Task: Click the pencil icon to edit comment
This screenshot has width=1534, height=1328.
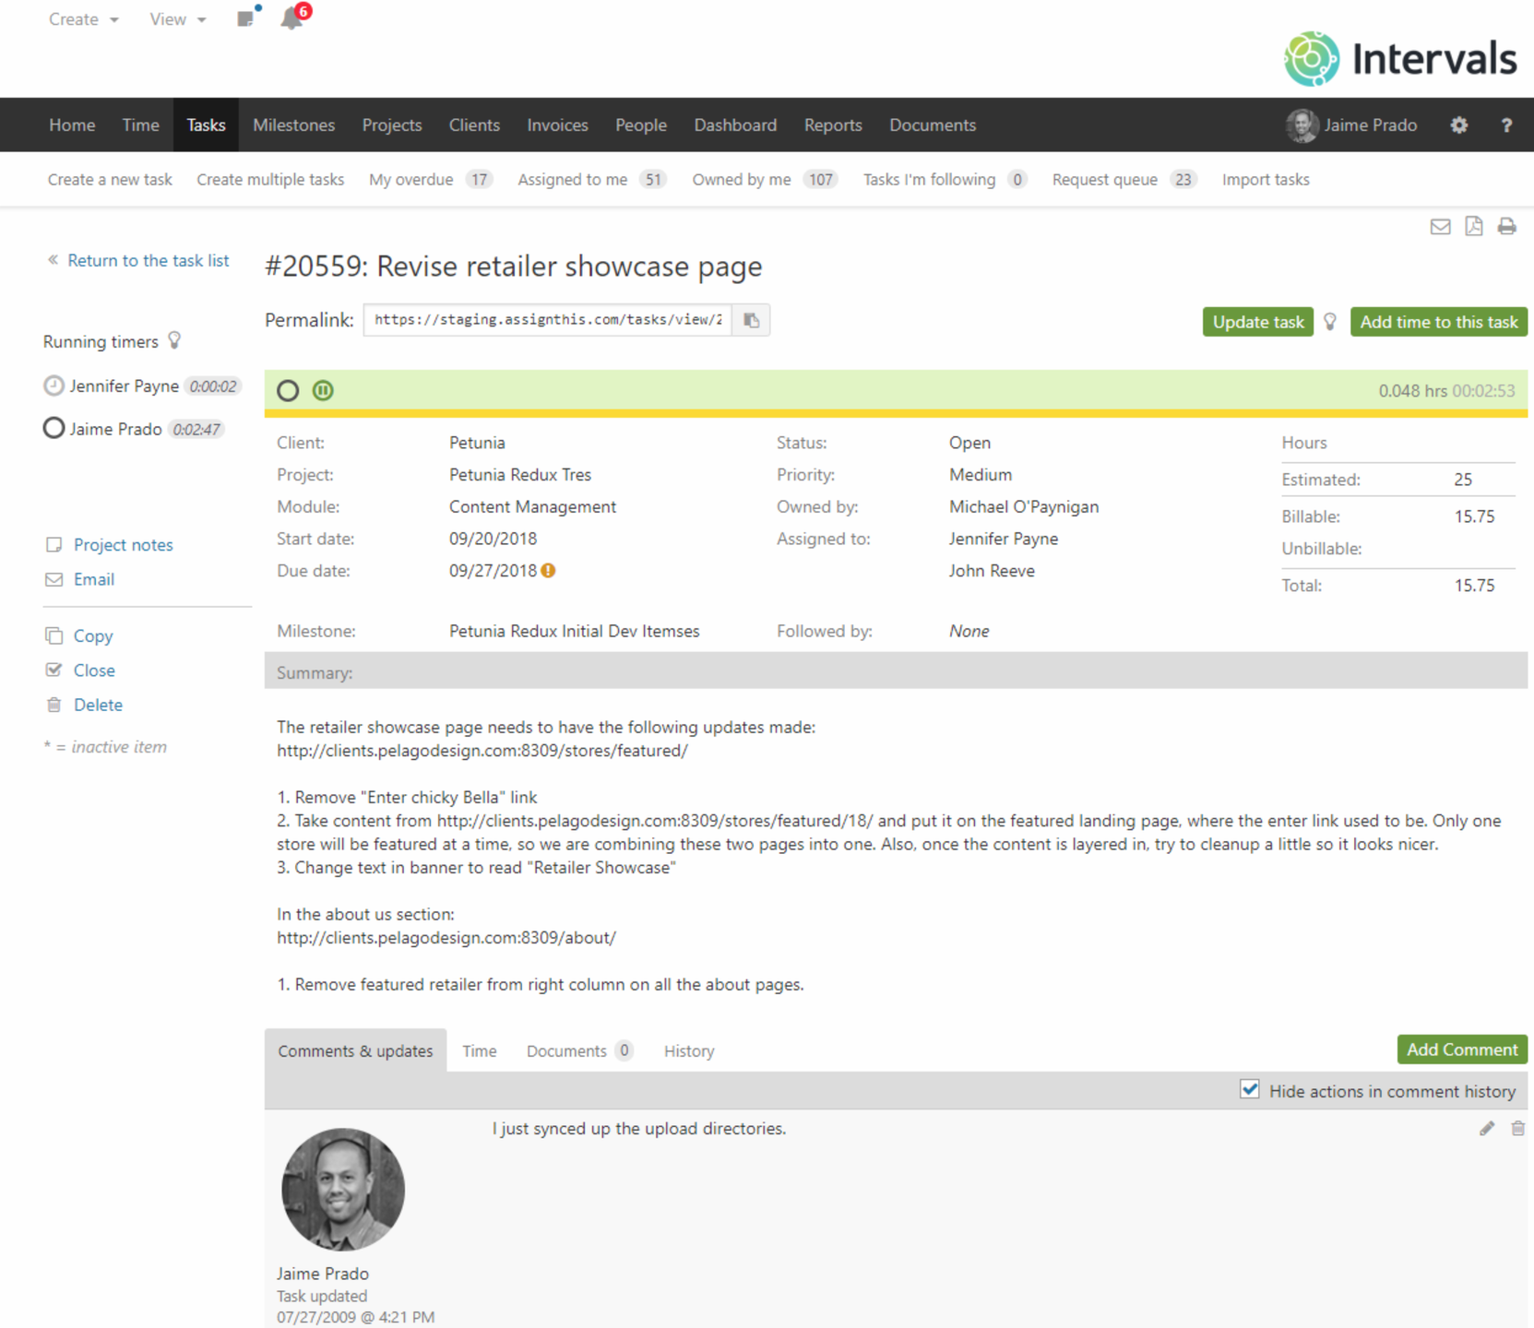Action: pos(1486,1129)
